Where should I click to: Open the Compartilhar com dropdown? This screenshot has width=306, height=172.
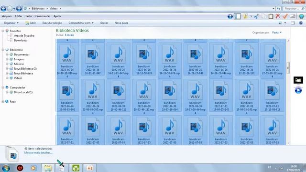tap(81, 23)
